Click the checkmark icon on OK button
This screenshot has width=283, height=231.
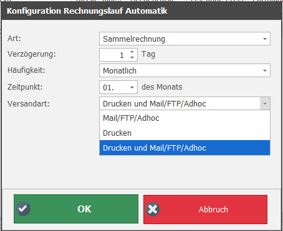[23, 209]
